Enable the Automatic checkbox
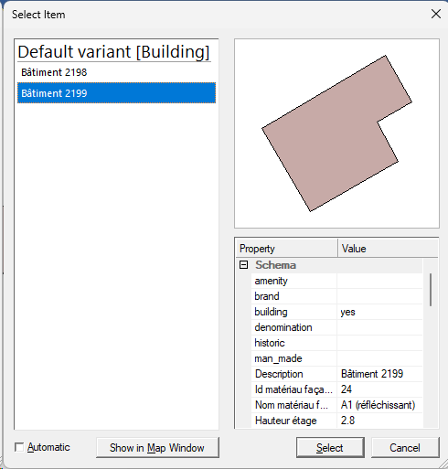Viewport: 448px width, 469px height. (19, 447)
